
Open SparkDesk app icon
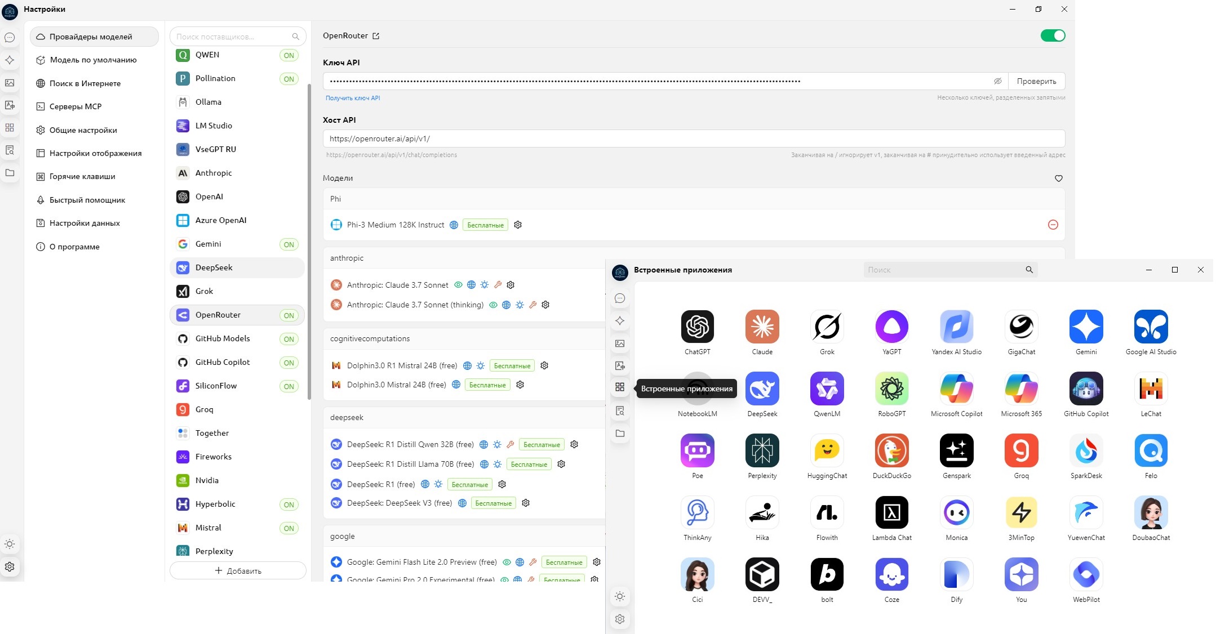[x=1086, y=450]
